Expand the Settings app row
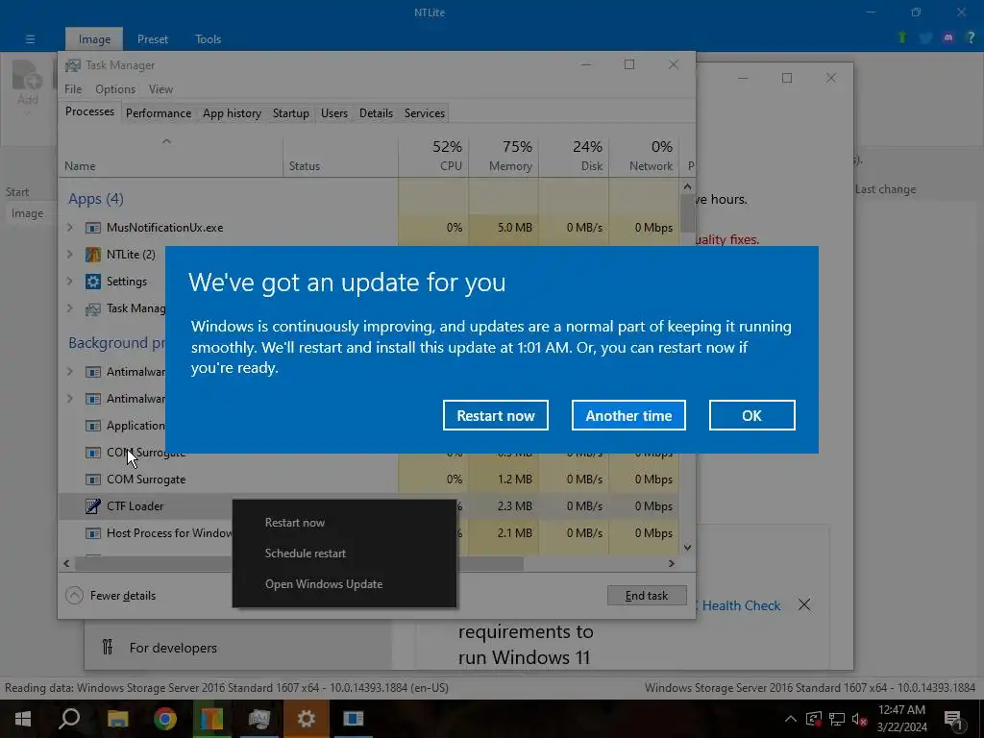The height and width of the screenshot is (738, 984). [x=69, y=282]
